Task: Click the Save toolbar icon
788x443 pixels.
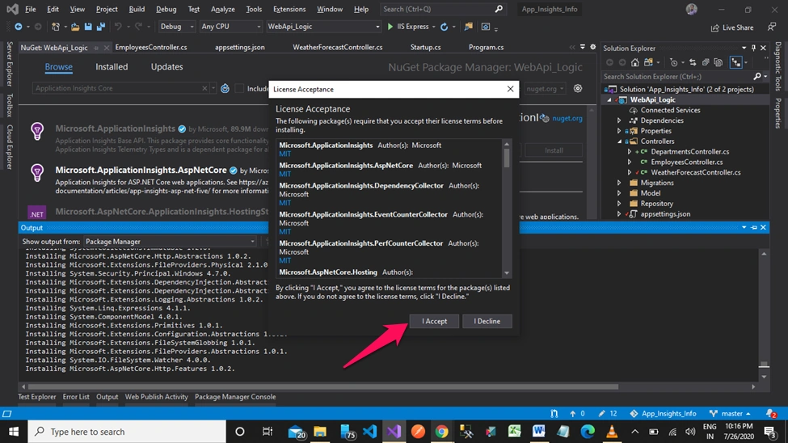Action: coord(88,26)
